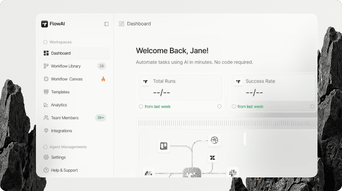Click the Total Runs card logo icon
Screen dimensions: 342x191
click(x=145, y=81)
